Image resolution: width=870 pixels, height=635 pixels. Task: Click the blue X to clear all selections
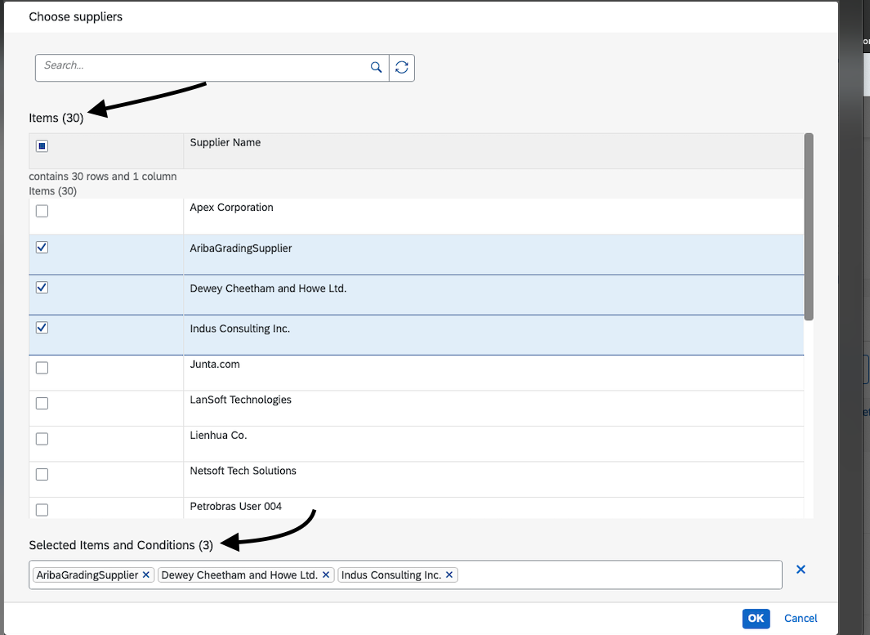tap(801, 570)
